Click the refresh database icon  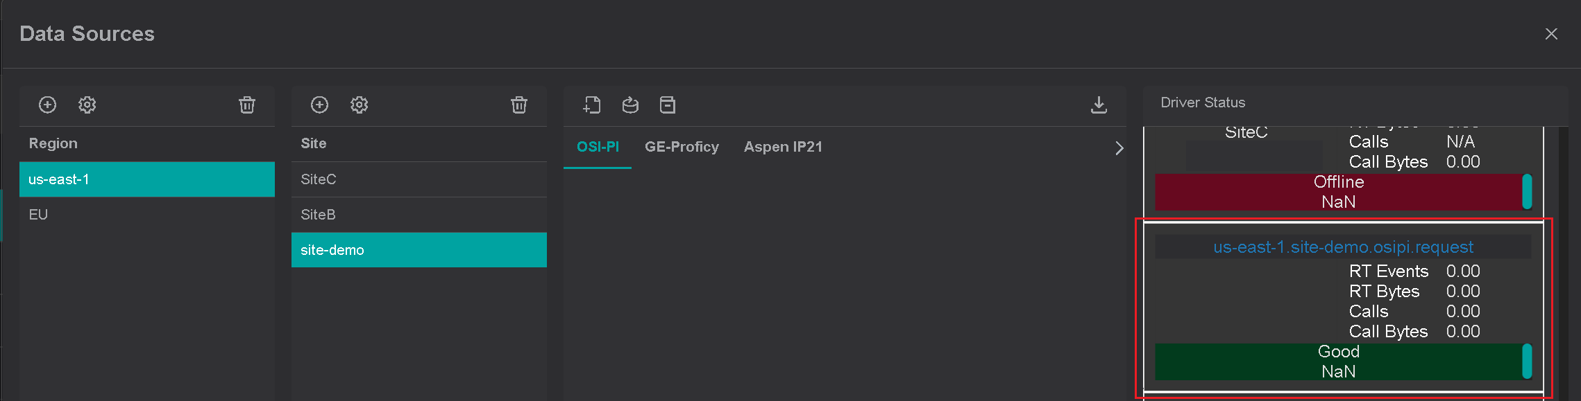[x=630, y=105]
